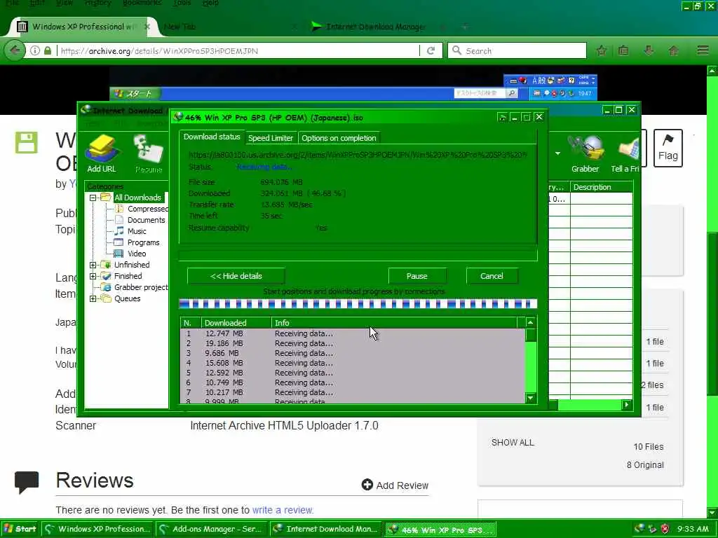Click the write a review link
Screen dimensions: 718x538
283,510
